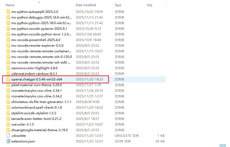The width and height of the screenshot is (230, 147).
Task: Select folder icon of ms-python.vscode-pylance-2025.9.1
Action: click(8, 28)
